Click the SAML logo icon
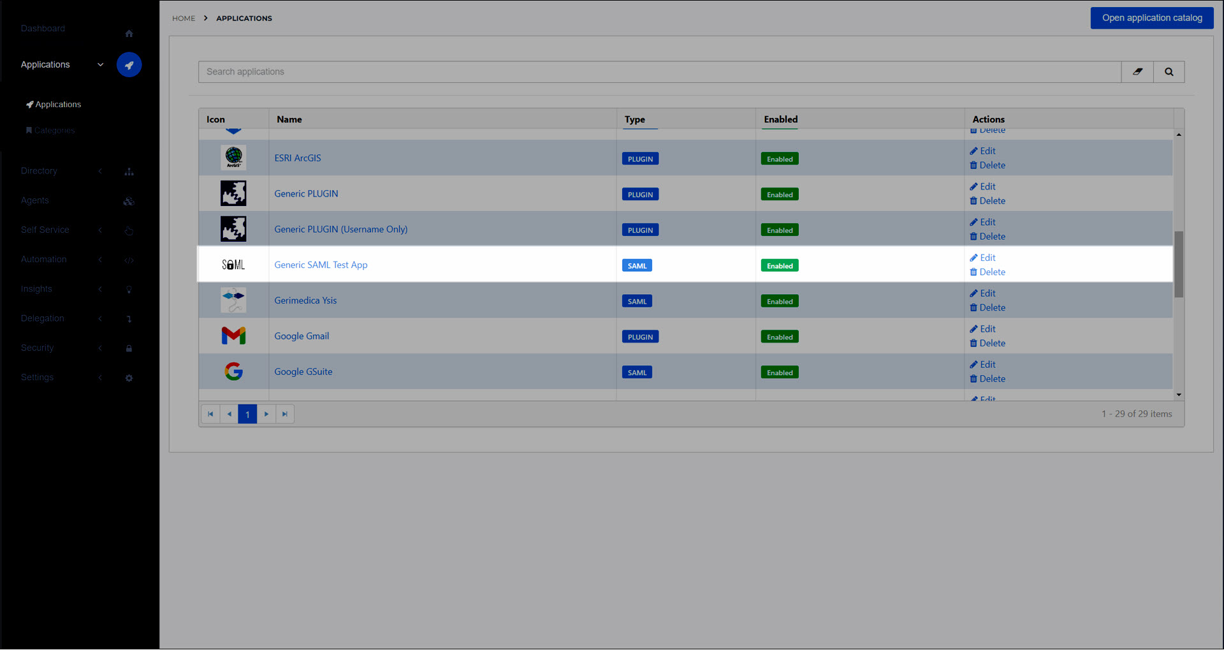The height and width of the screenshot is (650, 1224). click(233, 265)
